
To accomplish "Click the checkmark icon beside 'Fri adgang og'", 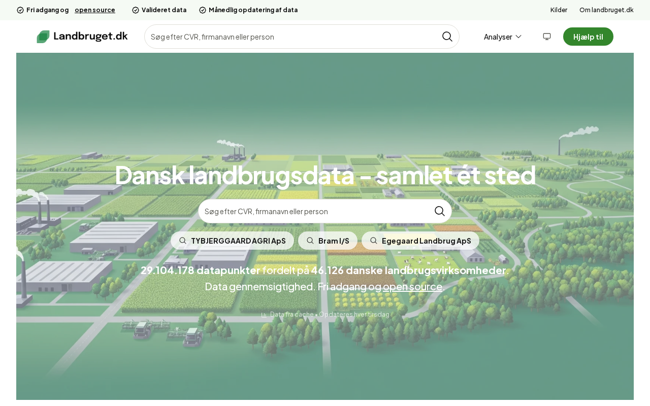I will 20,10.
